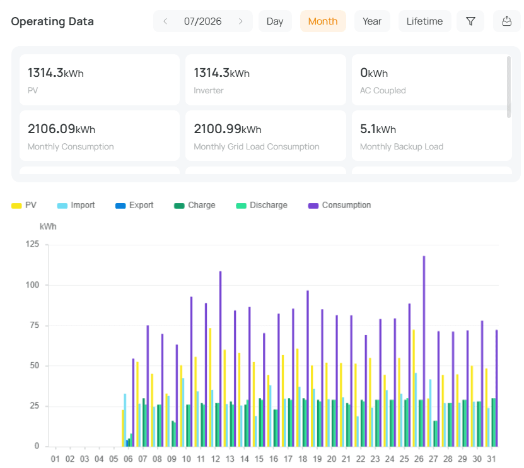Toggle the Import series in legend
Screen dimensions: 524x468
(76, 205)
